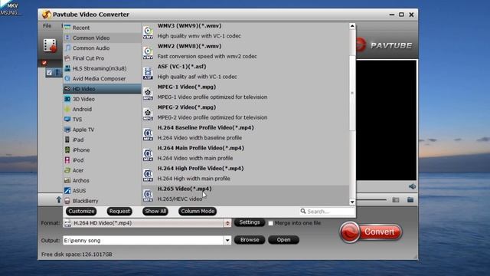The height and width of the screenshot is (276, 490).
Task: Click the format list scroll-up arrow
Action: [x=352, y=26]
